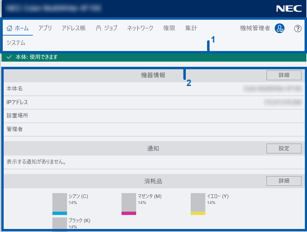This screenshot has width=307, height=232.
Task: Open the システム menu item
Action: click(x=16, y=43)
